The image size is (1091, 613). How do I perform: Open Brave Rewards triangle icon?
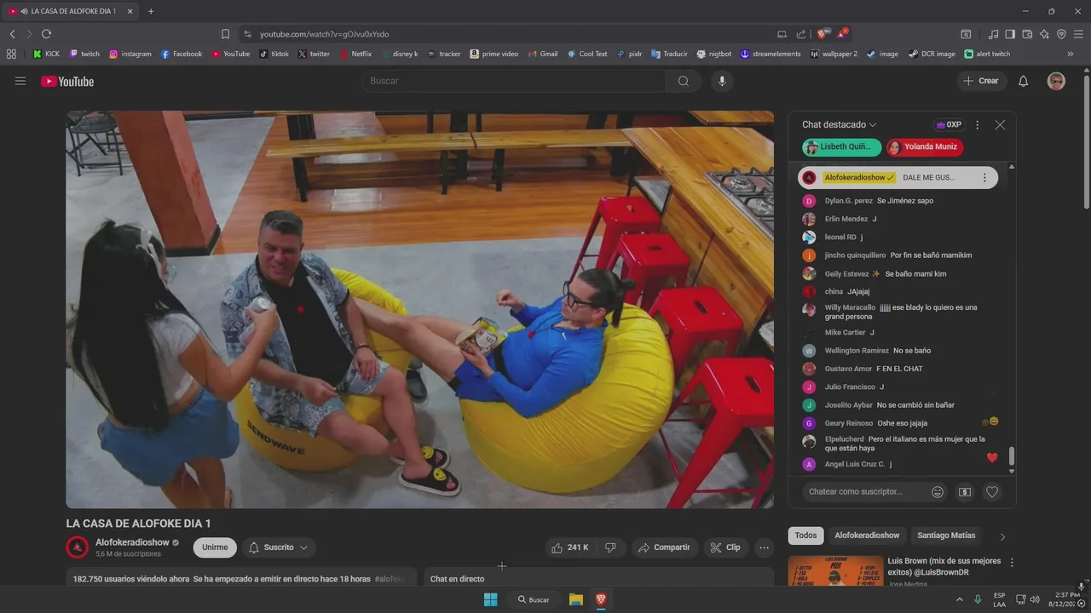(x=841, y=34)
